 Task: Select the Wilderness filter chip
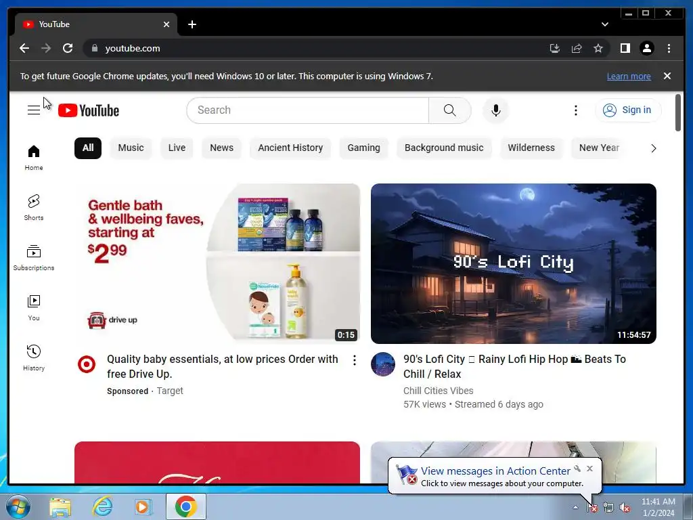point(531,148)
